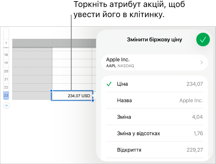Select row 20 header

click(x=6, y=71)
